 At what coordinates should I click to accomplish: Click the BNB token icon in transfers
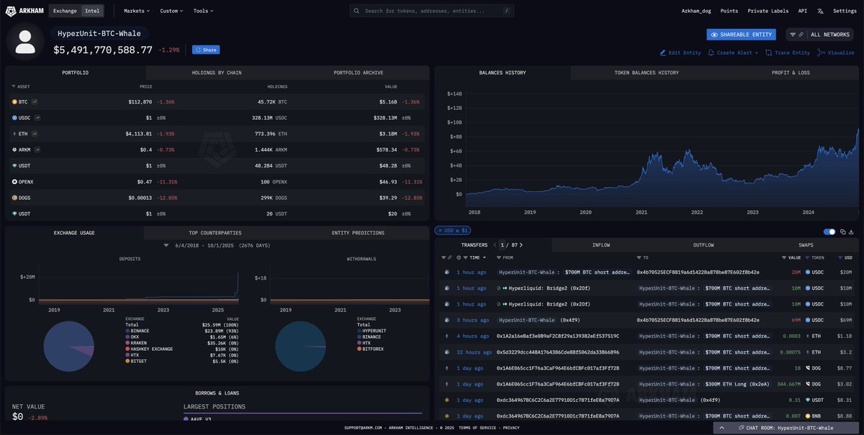click(807, 416)
